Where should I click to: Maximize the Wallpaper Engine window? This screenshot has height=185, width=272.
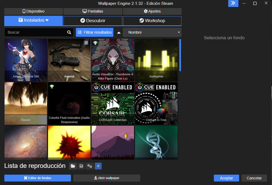click(x=255, y=3)
